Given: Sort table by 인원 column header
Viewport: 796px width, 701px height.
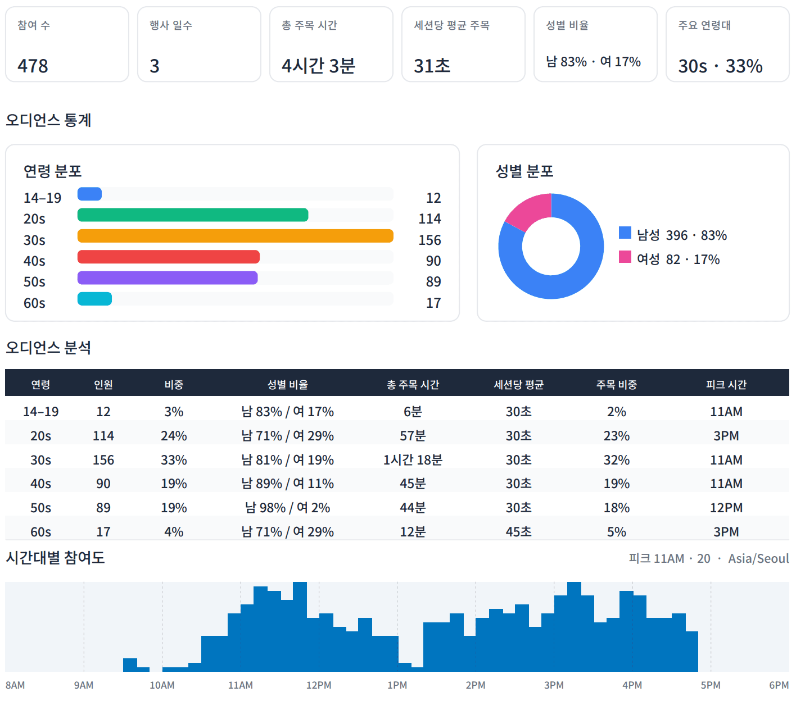Looking at the screenshot, I should [x=103, y=385].
